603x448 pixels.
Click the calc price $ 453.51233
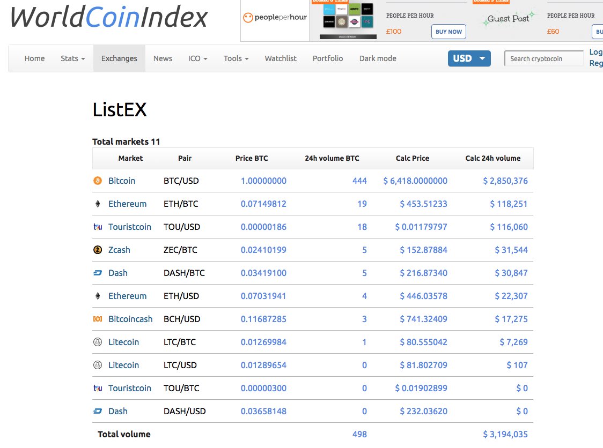coord(423,204)
